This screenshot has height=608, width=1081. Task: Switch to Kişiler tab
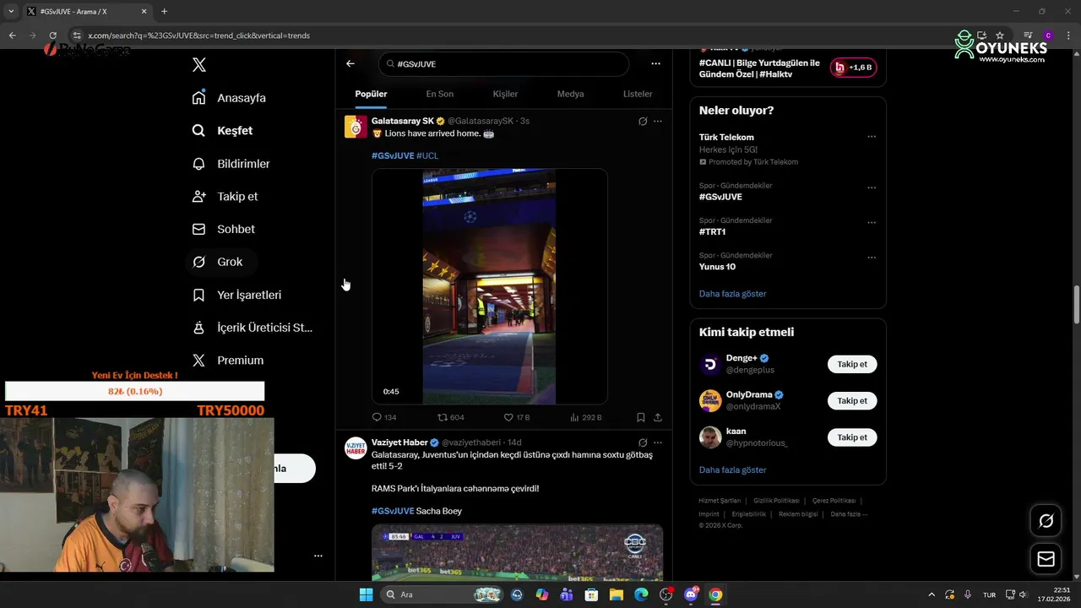pos(505,94)
